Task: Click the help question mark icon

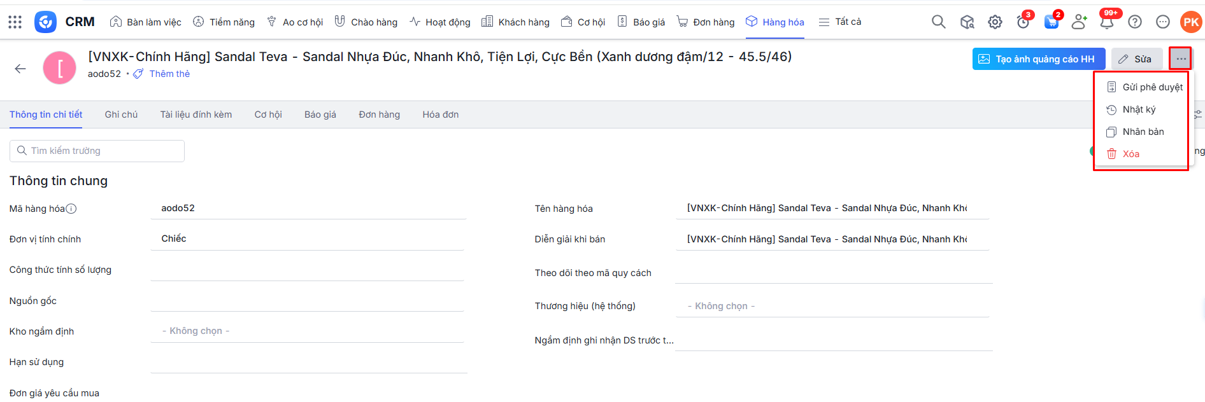Action: [1135, 22]
